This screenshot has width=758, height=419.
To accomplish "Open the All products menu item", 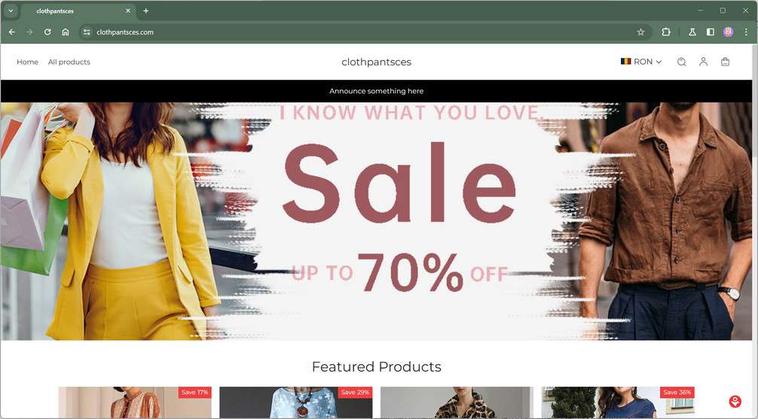I will (69, 62).
